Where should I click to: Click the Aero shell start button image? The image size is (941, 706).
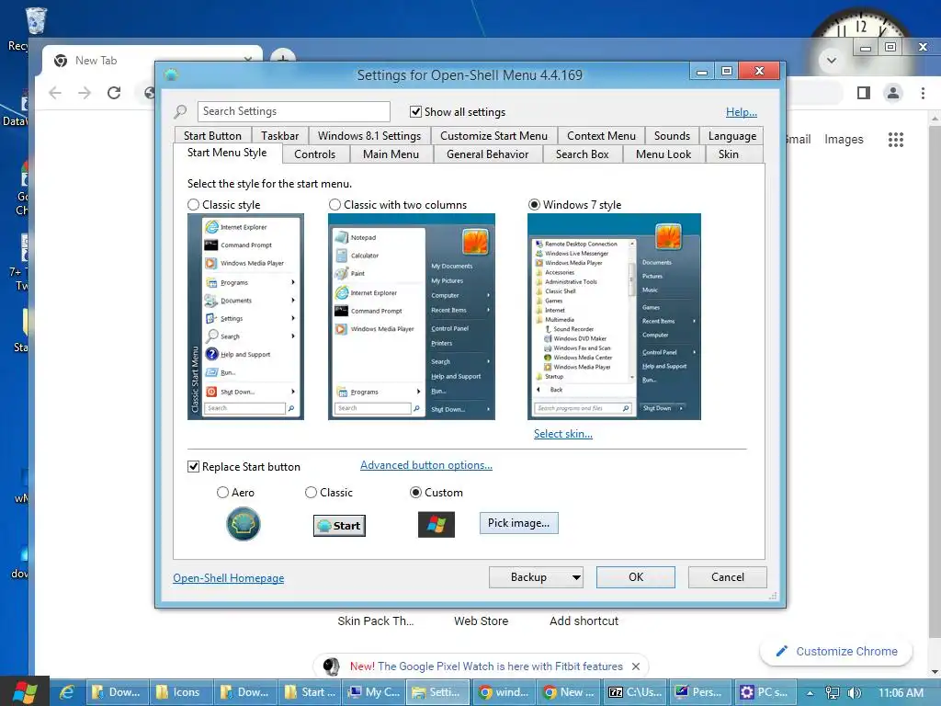pyautogui.click(x=243, y=523)
